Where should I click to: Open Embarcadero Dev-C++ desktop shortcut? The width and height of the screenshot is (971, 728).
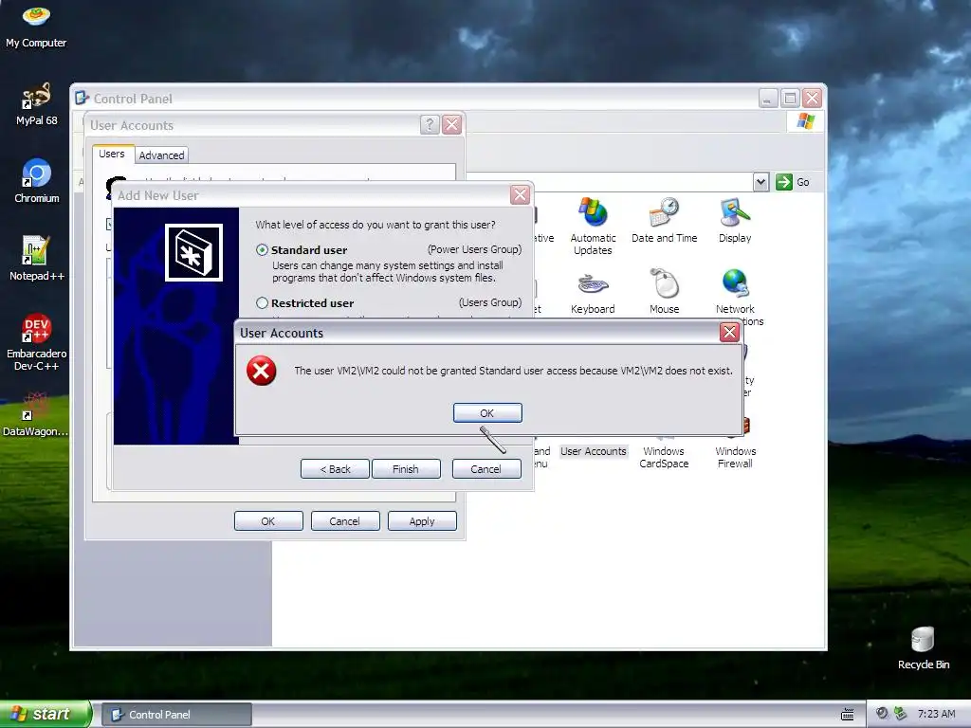tap(37, 342)
